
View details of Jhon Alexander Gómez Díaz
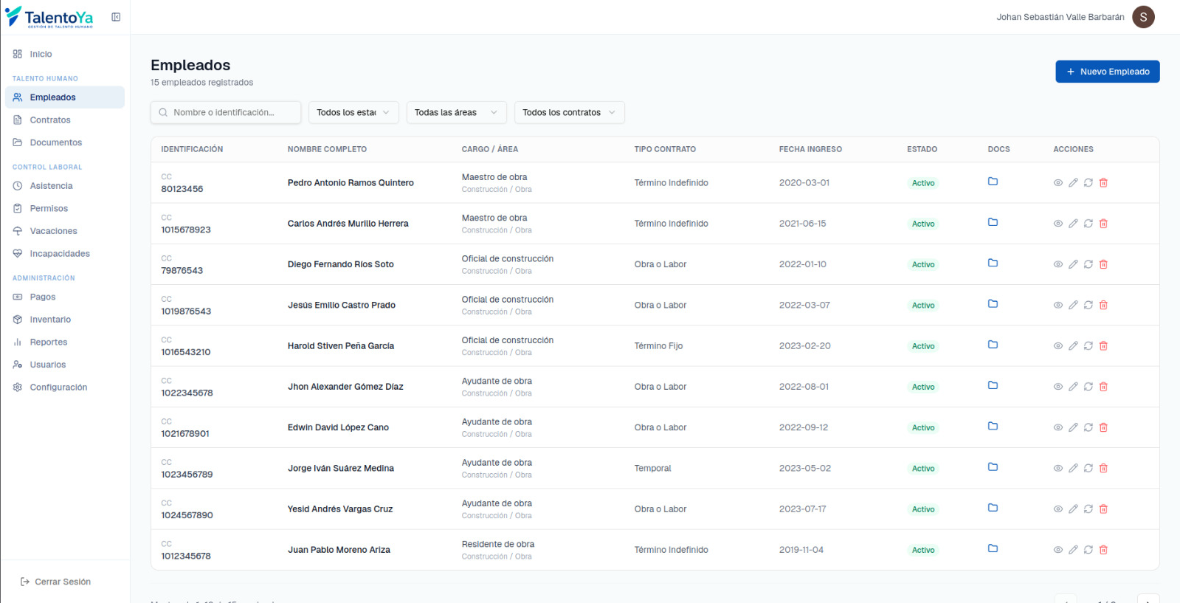[1057, 387]
